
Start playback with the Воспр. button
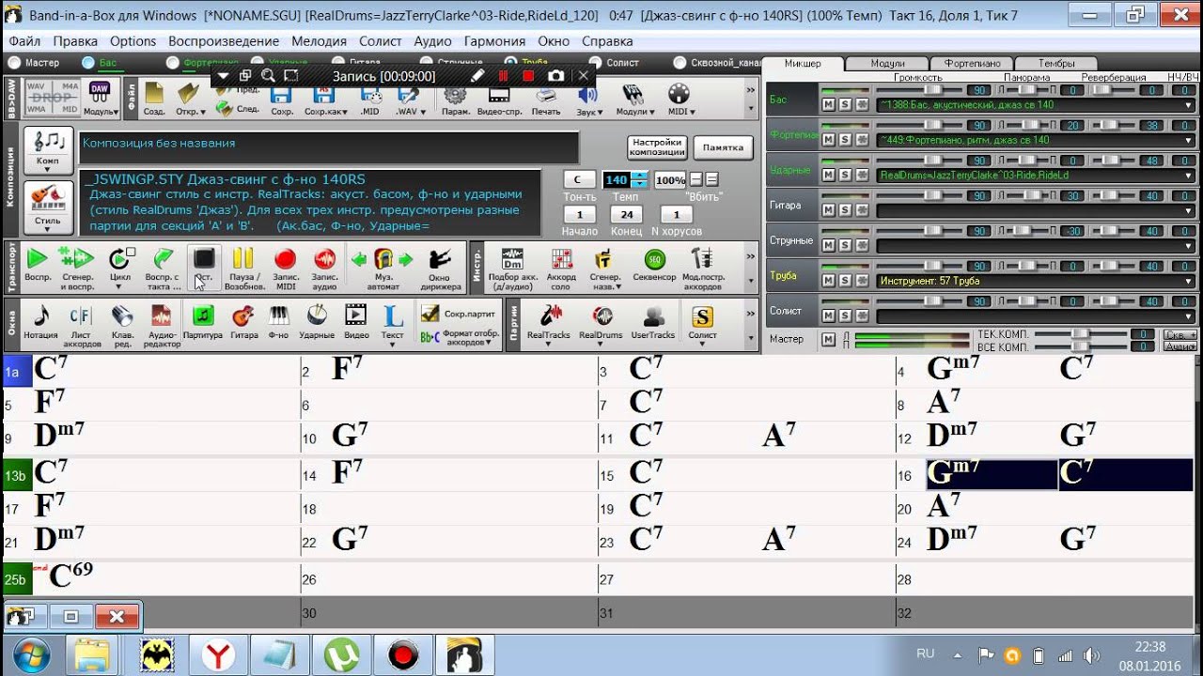(x=38, y=268)
